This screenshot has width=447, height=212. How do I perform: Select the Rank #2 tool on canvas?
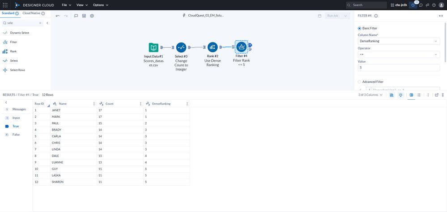point(213,47)
